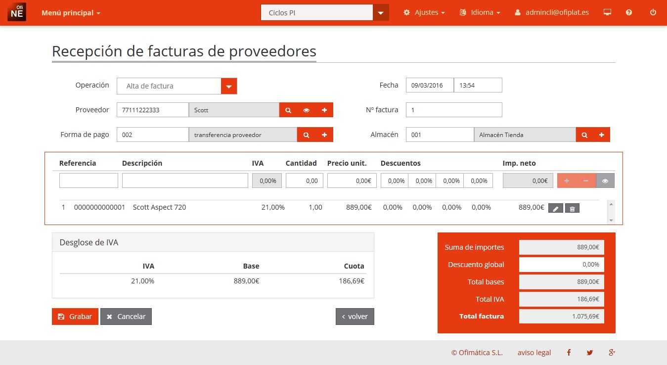Add new Forma de pago plus icon
Screen dimensions: 667x365
pos(324,135)
